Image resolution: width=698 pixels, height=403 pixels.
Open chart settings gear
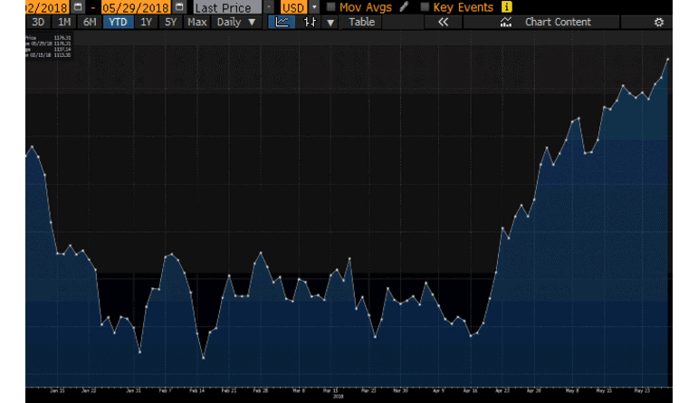(659, 22)
